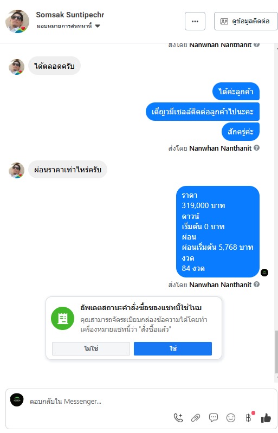Viewport: 278px width, 433px height.
Task: Choose ไม่ใช่ on the order status prompt
Action: pos(91,348)
